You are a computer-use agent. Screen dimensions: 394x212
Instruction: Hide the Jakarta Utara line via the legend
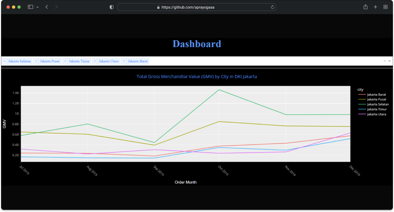[x=377, y=114]
